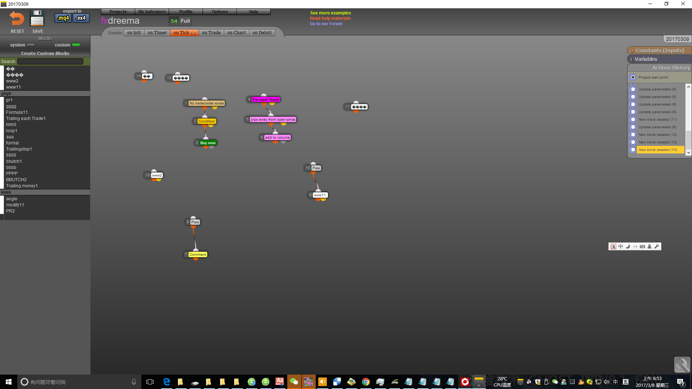Toggle the custom blocks switch
This screenshot has height=389, width=692.
point(76,45)
